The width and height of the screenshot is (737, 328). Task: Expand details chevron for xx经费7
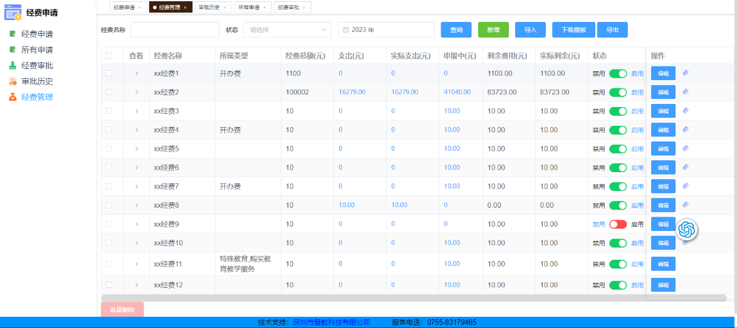[137, 187]
